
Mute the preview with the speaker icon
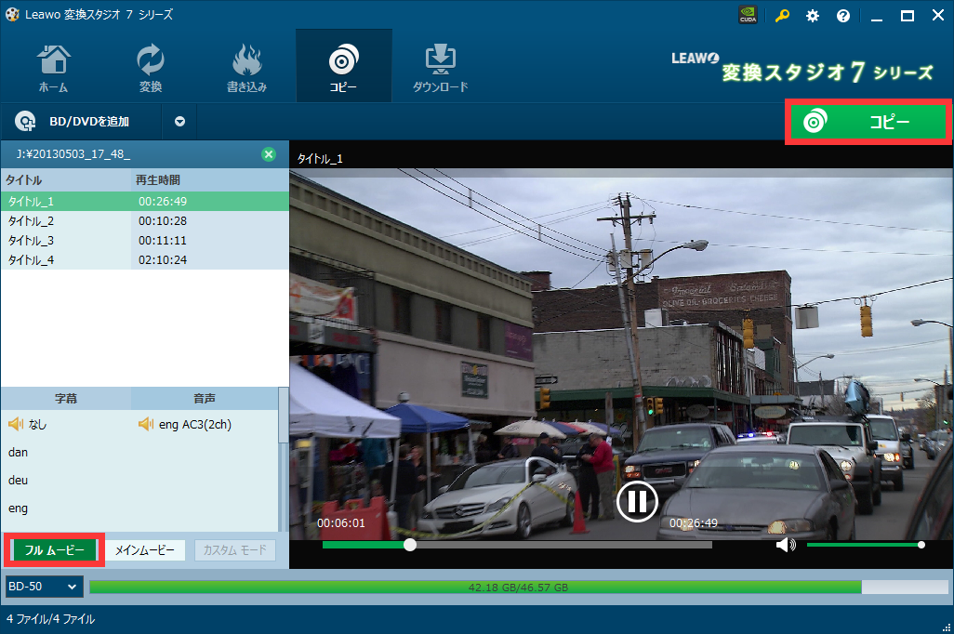pyautogui.click(x=785, y=545)
